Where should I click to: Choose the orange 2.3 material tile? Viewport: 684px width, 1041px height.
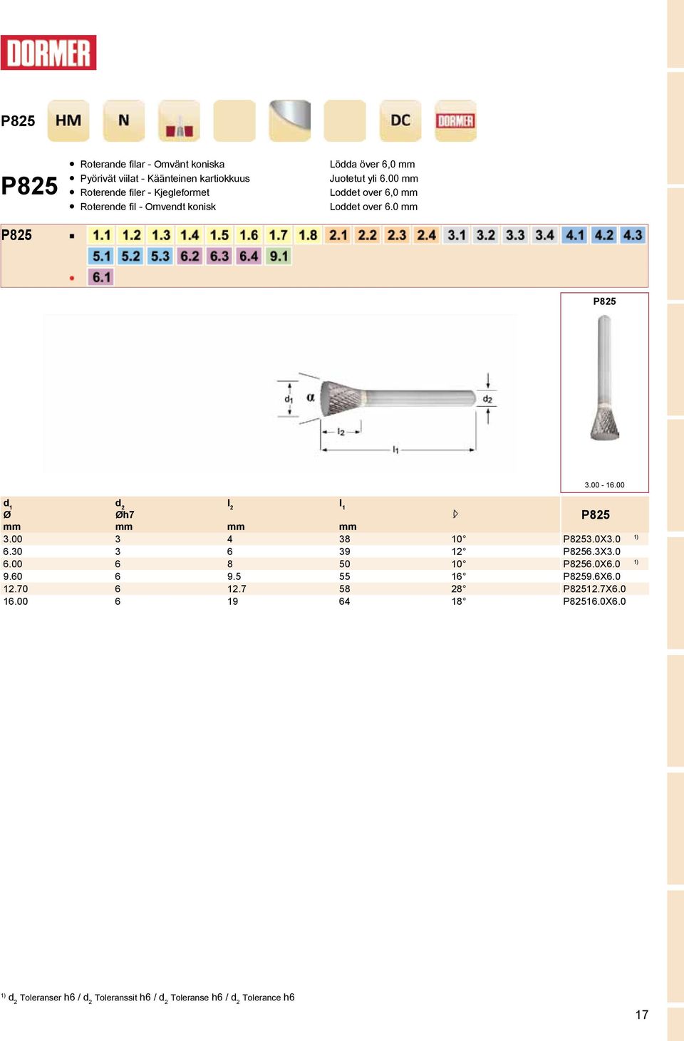[397, 235]
